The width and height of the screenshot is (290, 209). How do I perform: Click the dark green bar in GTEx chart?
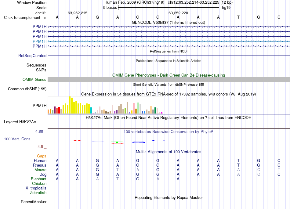[x=155, y=110]
